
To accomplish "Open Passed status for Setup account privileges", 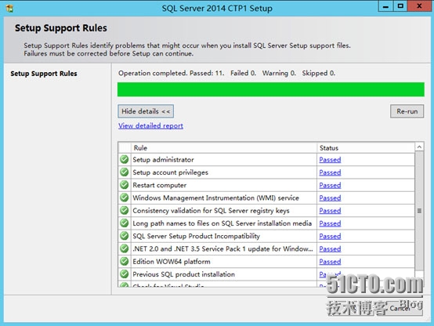I will (330, 172).
